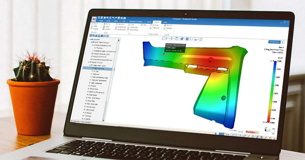The height and width of the screenshot is (160, 305).
Task: Click the center target icon in view toolbar
Action: coord(166,38)
